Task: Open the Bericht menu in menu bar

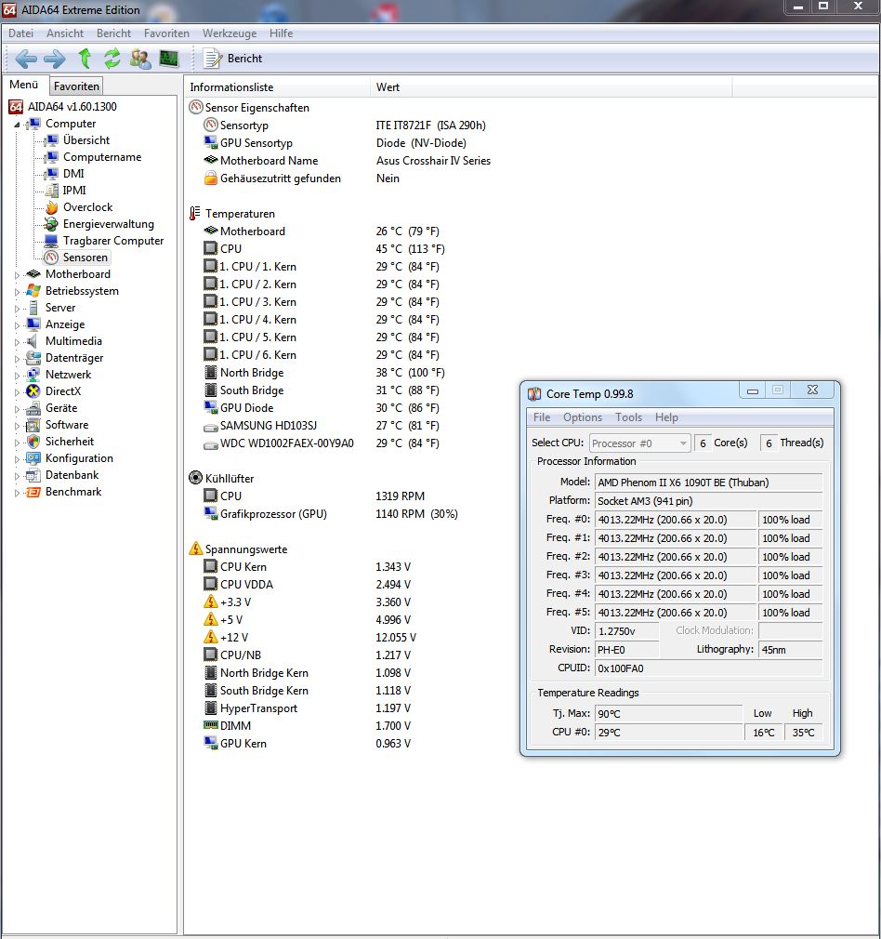Action: coord(113,33)
